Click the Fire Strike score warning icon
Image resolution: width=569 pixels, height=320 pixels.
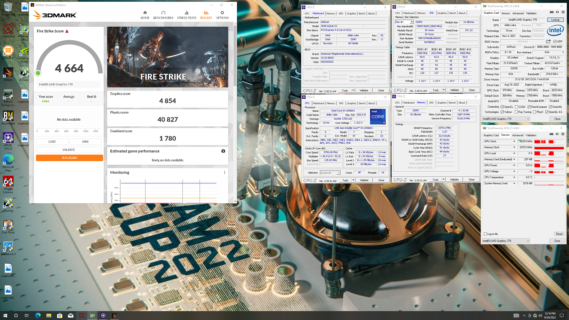[x=67, y=31]
